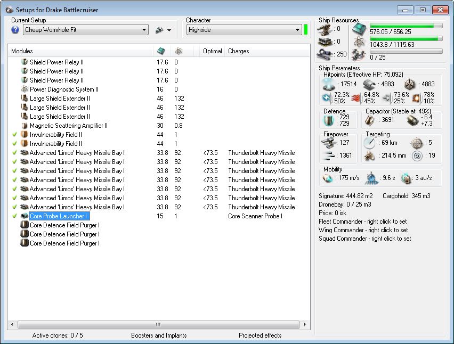The width and height of the screenshot is (454, 344).
Task: Select the Power Diagnostic System II icon
Action: 25,89
